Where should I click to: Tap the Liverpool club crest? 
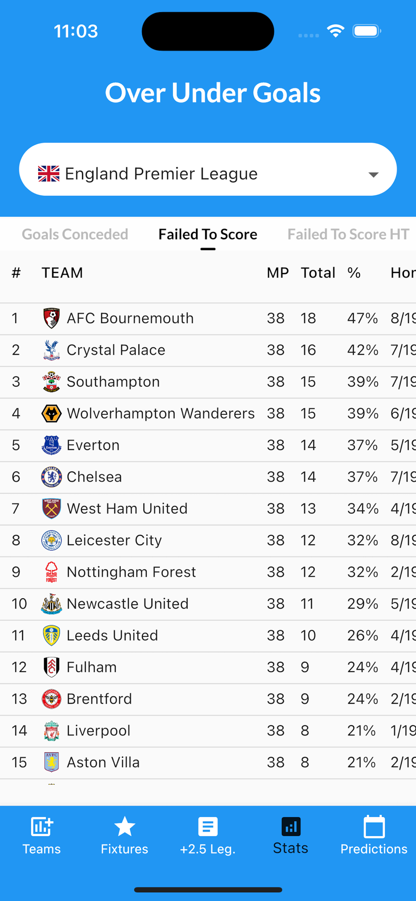[x=51, y=730]
